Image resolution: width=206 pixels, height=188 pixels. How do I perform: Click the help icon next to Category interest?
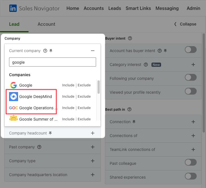coord(146,65)
